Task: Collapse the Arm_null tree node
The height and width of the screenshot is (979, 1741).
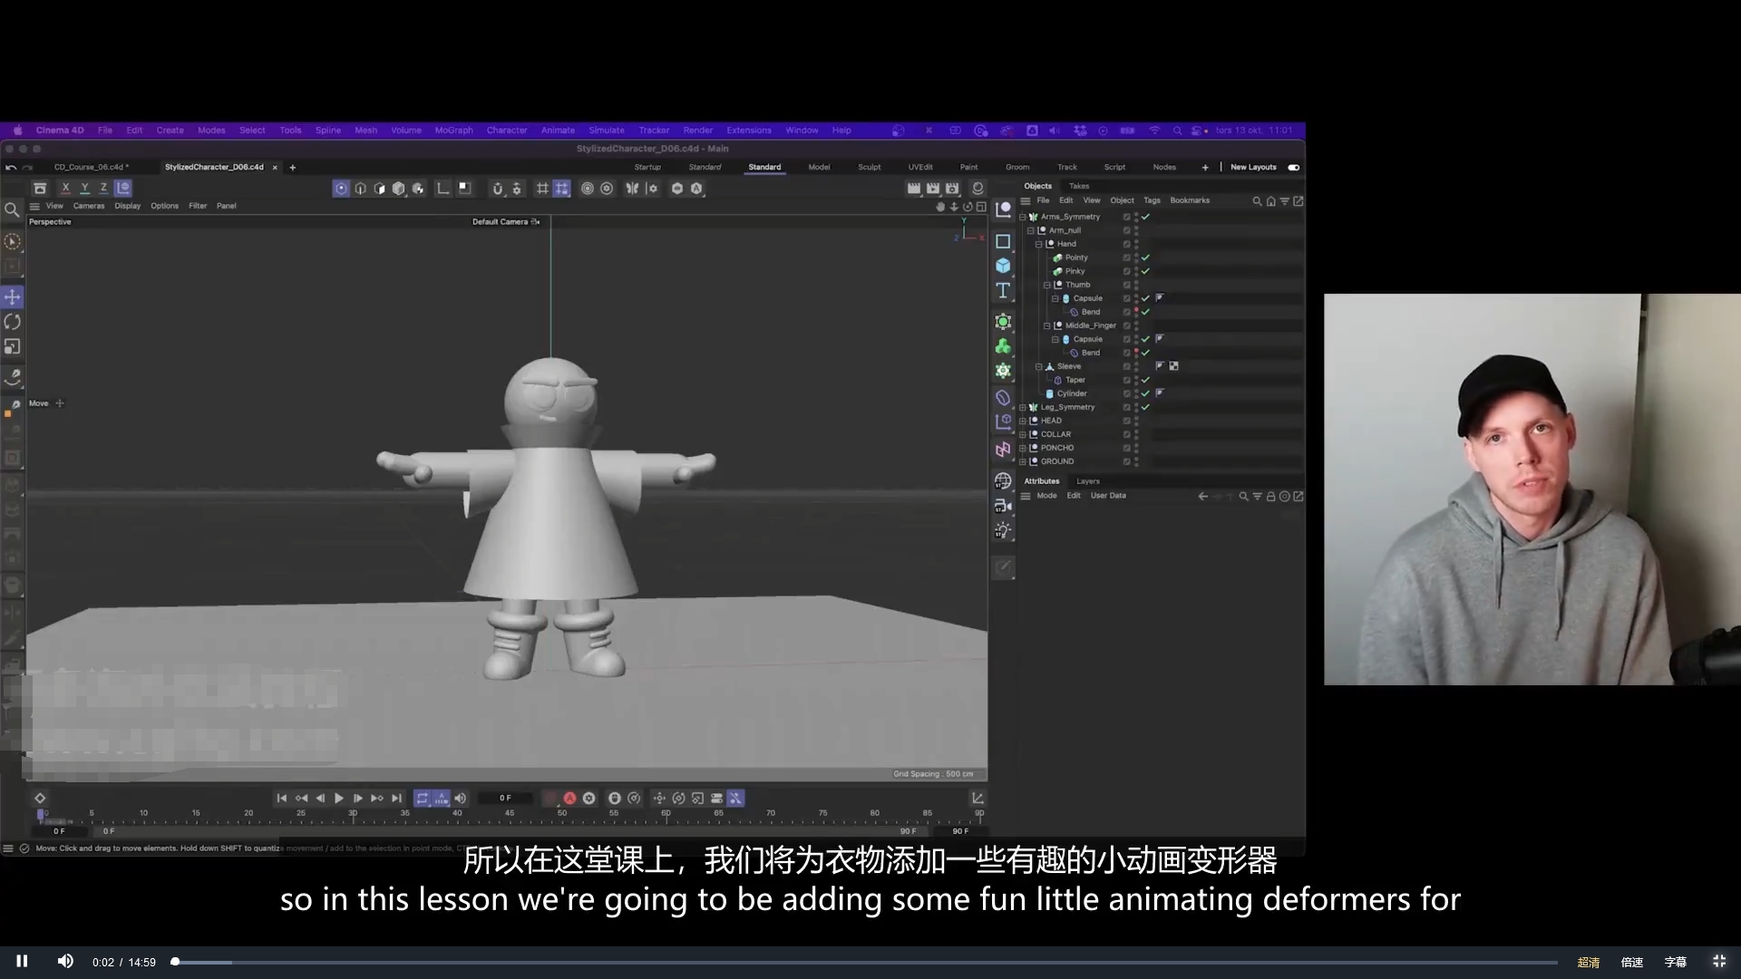Action: pyautogui.click(x=1031, y=231)
